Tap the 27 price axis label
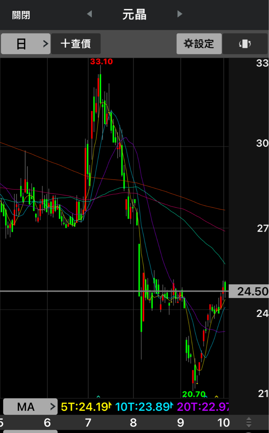Image resolution: width=269 pixels, height=433 pixels. (x=262, y=228)
